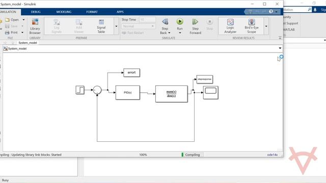This screenshot has height=183, width=326.
Task: Switch to the APPS tab
Action: pos(120,12)
